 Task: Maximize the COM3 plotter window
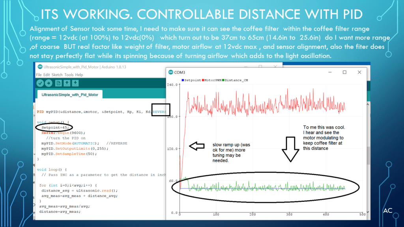click(x=344, y=73)
